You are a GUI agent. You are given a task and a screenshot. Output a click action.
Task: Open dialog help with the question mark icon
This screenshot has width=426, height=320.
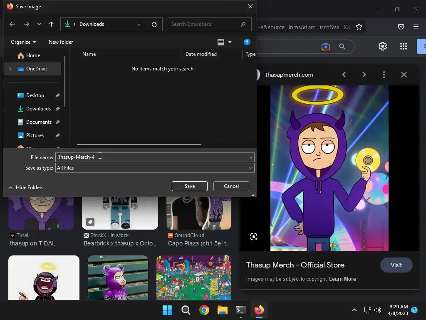(x=247, y=42)
